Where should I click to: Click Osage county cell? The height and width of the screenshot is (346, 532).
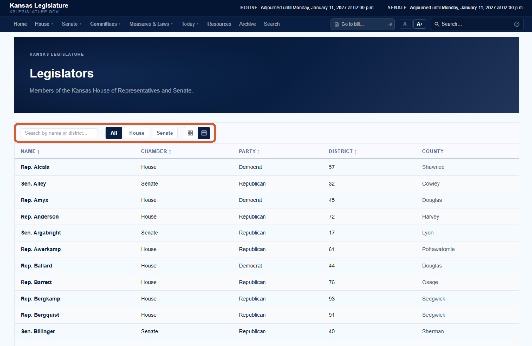coord(430,282)
